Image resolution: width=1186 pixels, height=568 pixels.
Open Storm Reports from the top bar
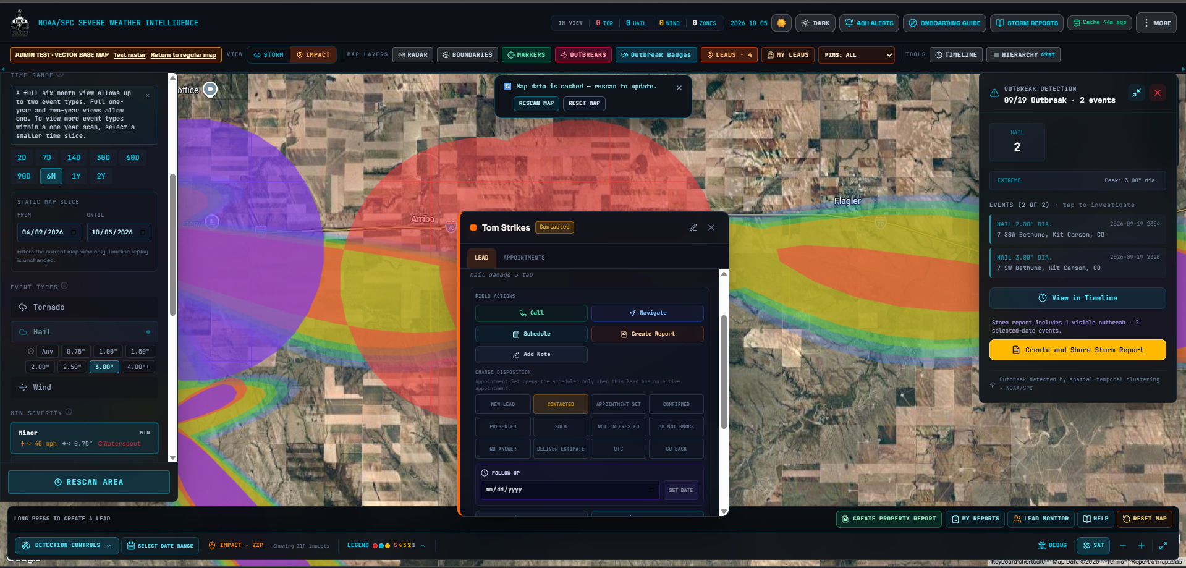[x=1027, y=23]
